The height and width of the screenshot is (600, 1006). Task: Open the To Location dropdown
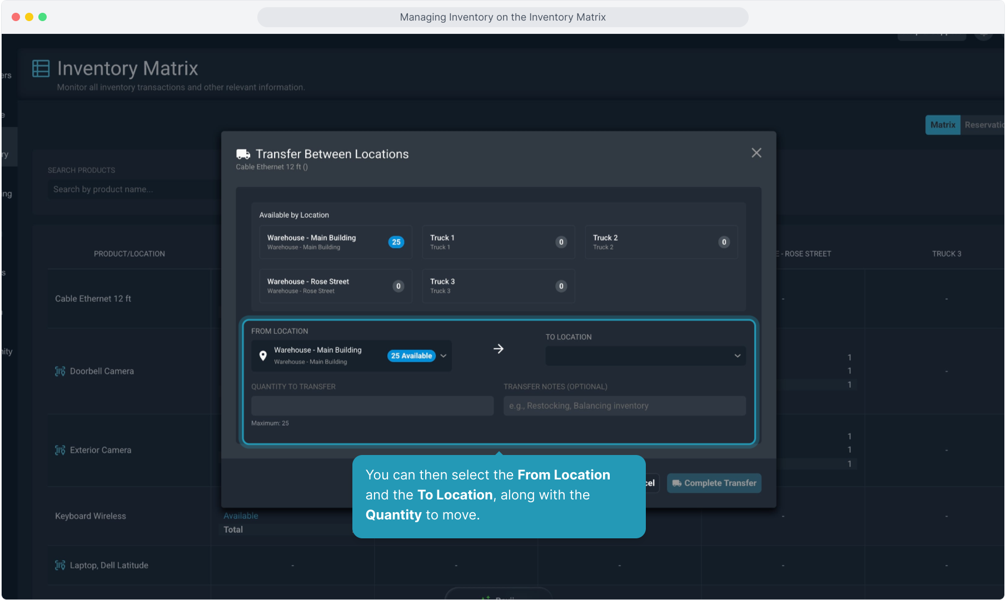[x=645, y=356]
